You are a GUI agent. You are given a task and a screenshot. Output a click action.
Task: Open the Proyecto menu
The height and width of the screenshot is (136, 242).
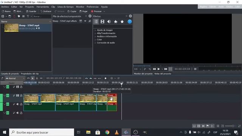(29, 7)
